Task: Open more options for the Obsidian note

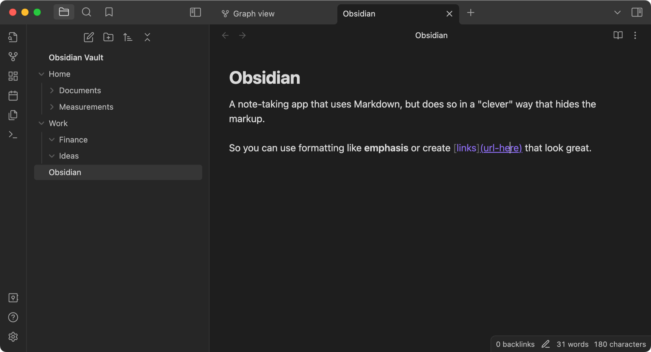Action: 635,36
